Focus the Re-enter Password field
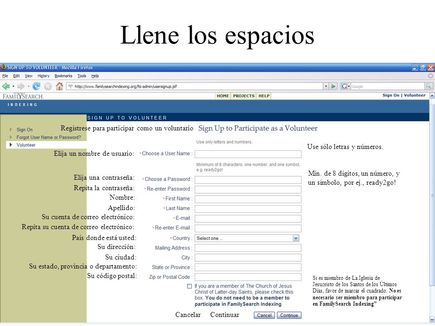 coord(248,190)
